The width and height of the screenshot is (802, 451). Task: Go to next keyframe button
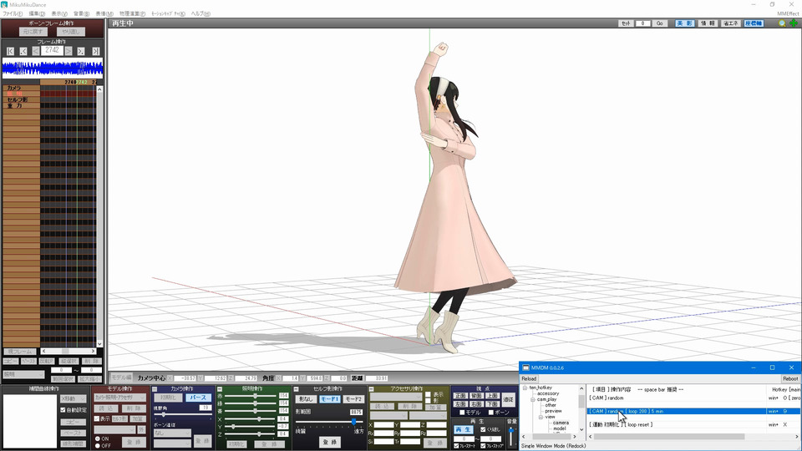[81, 51]
